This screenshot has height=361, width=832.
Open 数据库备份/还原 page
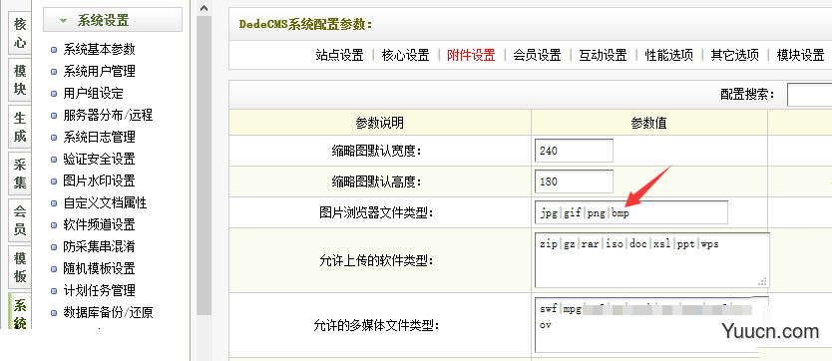click(x=109, y=313)
